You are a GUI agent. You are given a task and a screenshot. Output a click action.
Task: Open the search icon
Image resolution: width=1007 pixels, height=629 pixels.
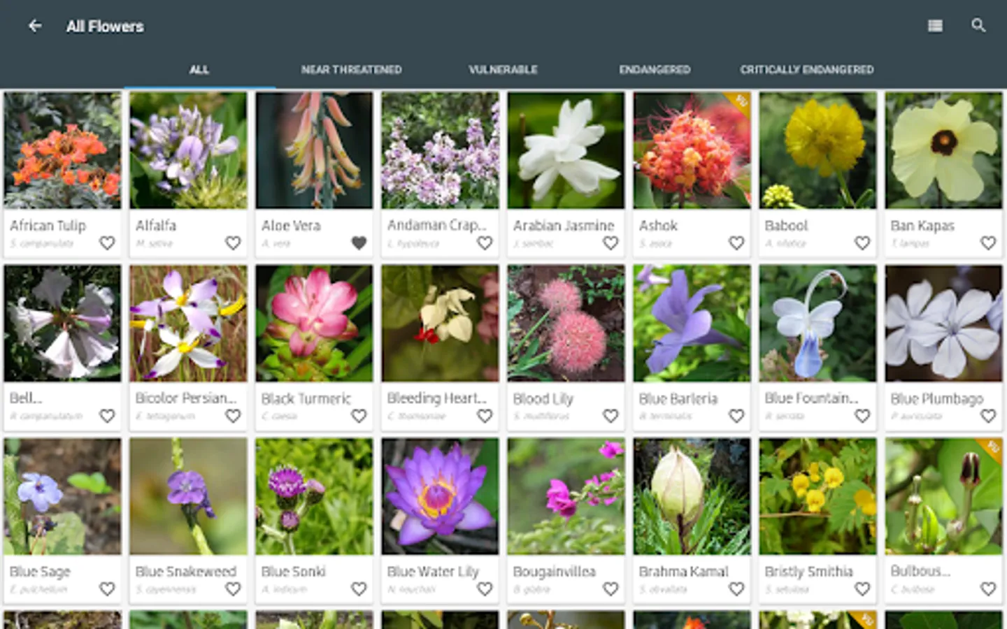pos(978,26)
